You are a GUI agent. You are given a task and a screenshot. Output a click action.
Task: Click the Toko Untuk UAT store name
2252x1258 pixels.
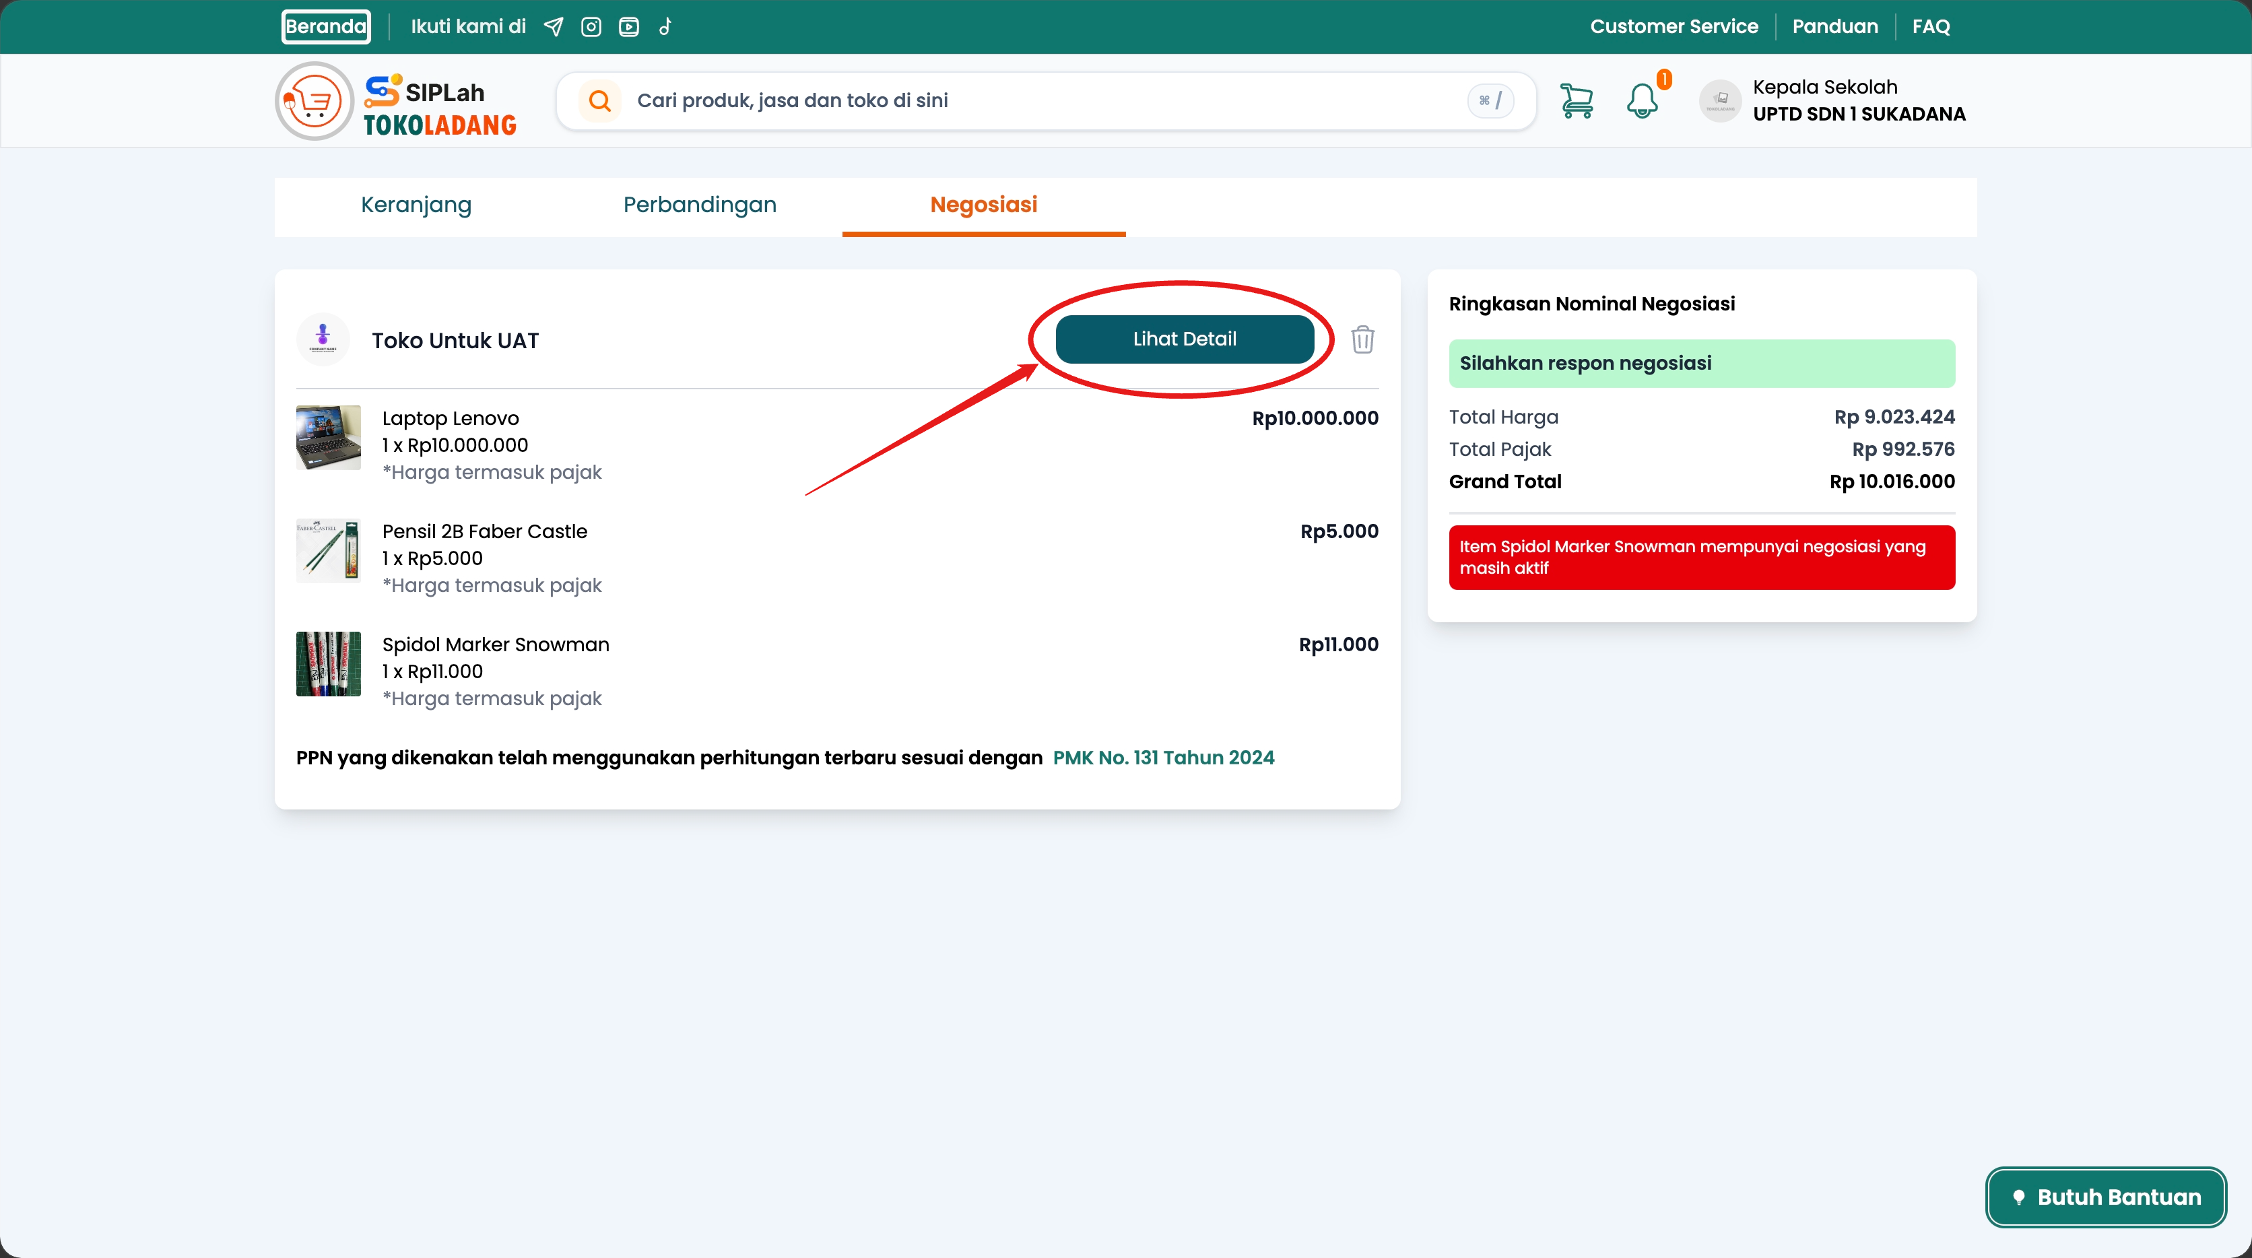point(455,341)
